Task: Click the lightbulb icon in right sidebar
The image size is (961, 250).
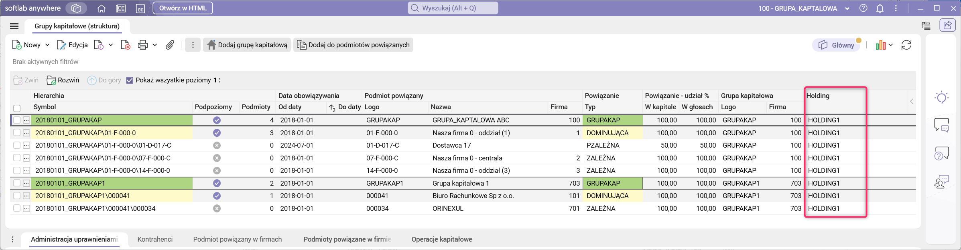Action: (941, 98)
